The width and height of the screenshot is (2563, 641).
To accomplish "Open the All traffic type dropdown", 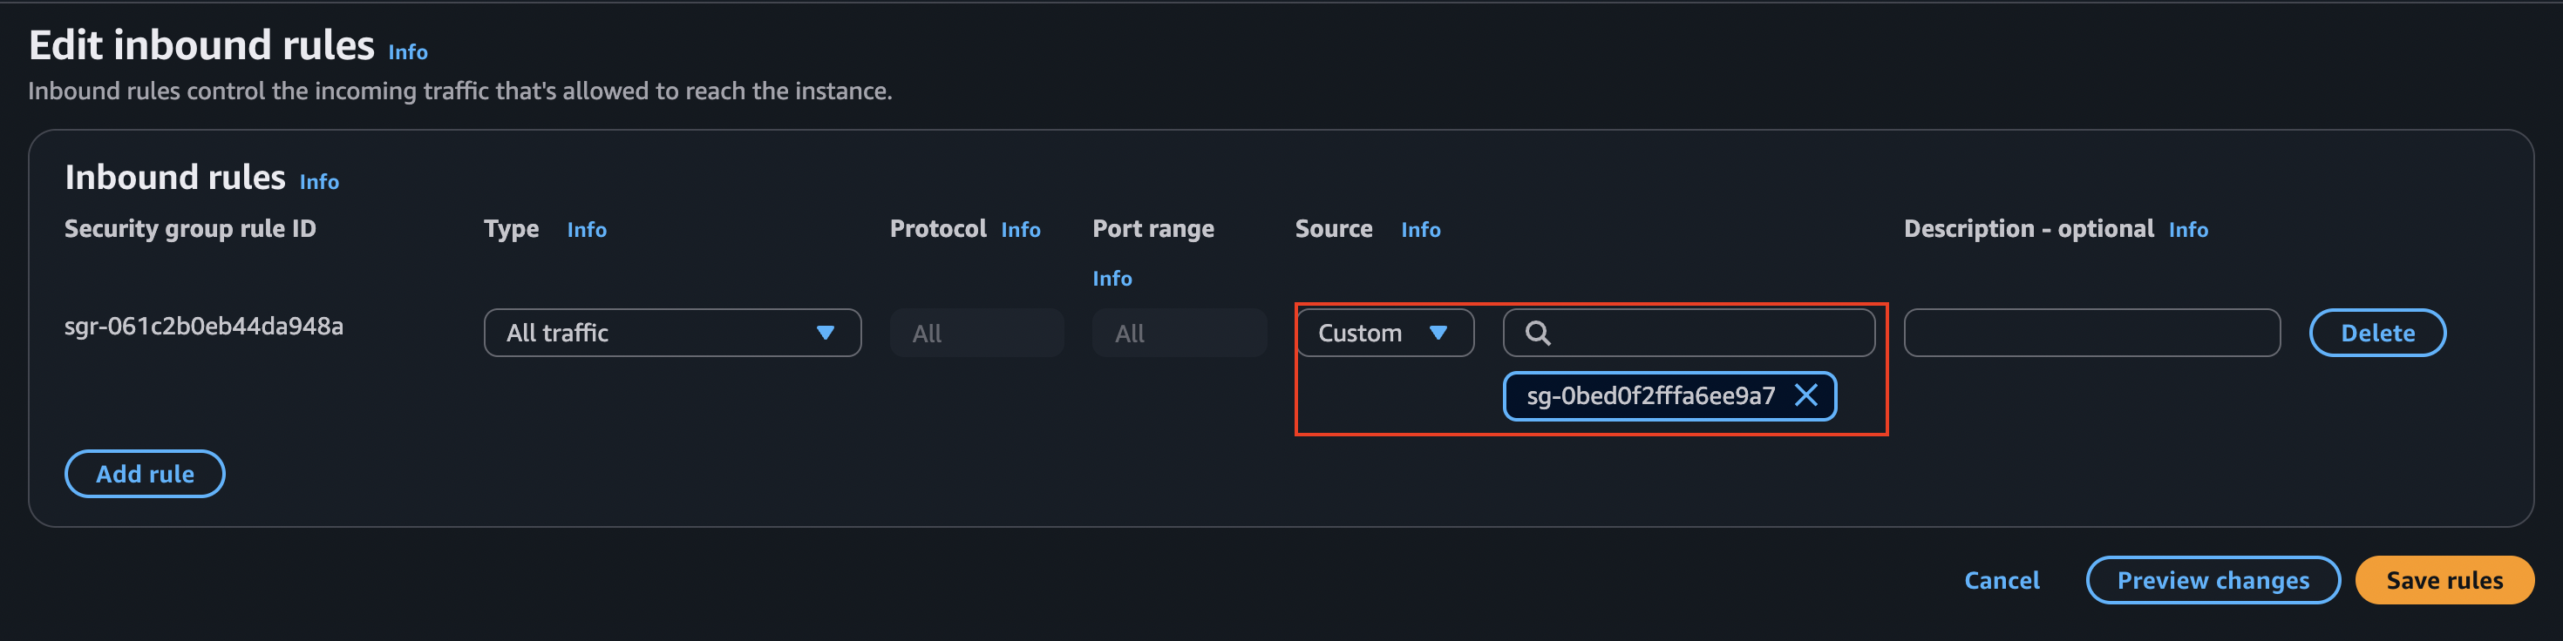I will point(671,333).
